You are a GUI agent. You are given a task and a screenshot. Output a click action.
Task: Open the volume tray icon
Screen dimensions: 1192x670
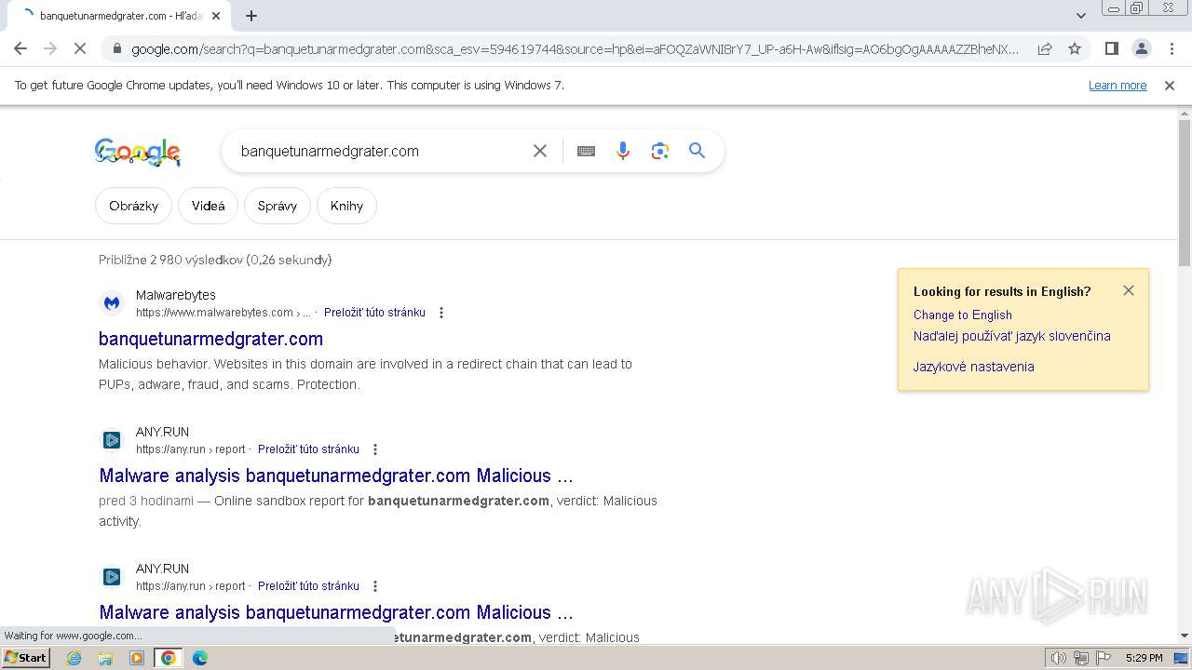click(1059, 658)
